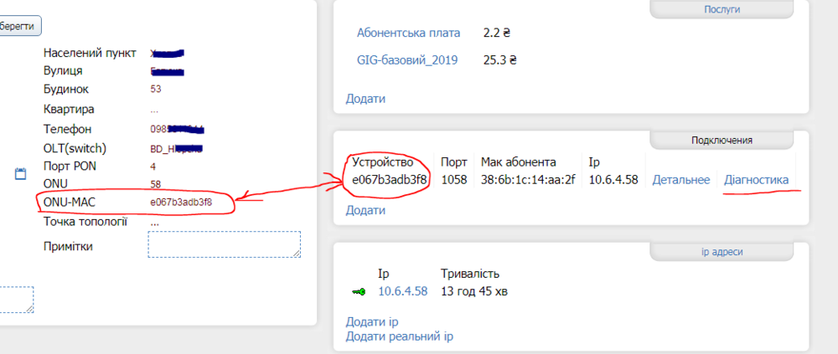Image resolution: width=838 pixels, height=354 pixels.
Task: Open Детальнее connection details
Action: (680, 180)
